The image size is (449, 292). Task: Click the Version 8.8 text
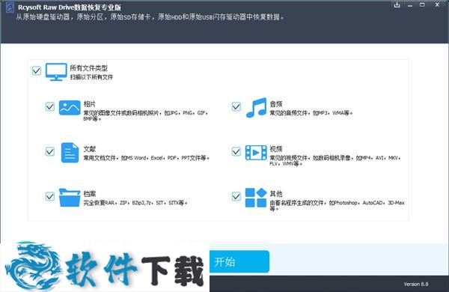(416, 284)
